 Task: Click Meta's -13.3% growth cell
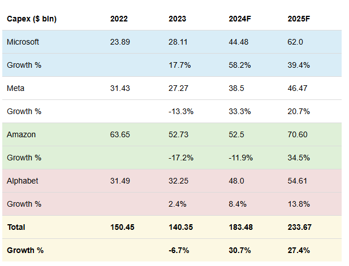(x=181, y=111)
